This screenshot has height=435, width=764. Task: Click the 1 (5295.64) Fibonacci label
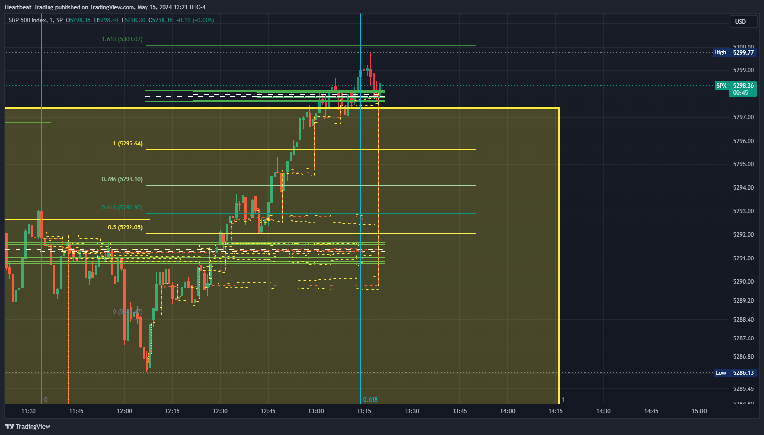coord(128,144)
